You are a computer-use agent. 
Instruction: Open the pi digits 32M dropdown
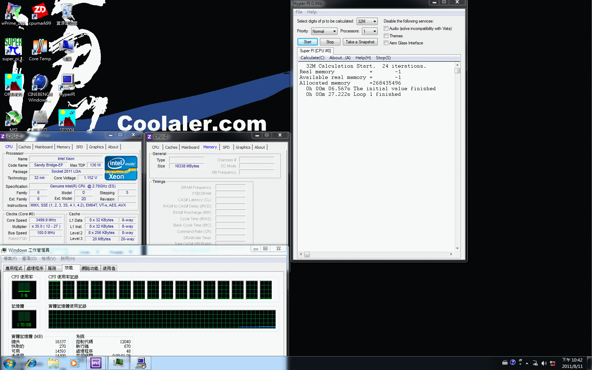(x=367, y=21)
